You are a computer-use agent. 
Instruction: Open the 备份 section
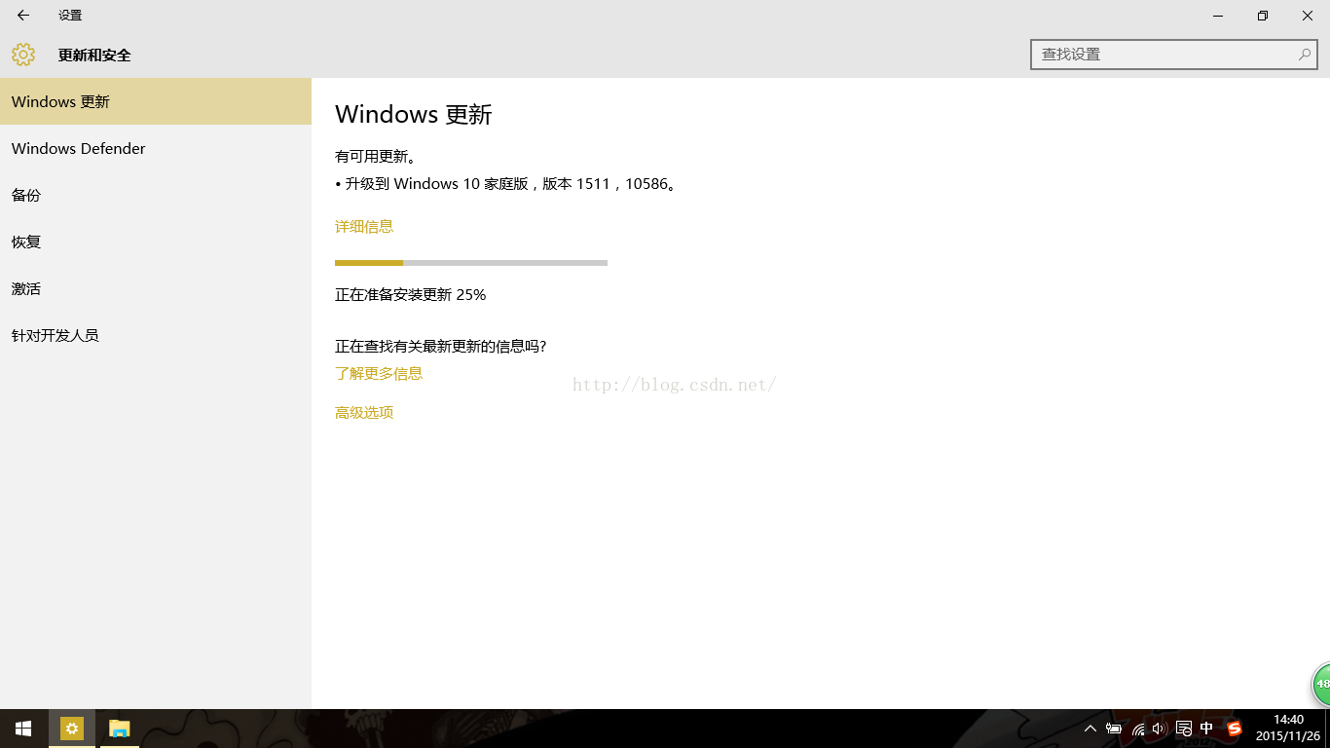(156, 195)
